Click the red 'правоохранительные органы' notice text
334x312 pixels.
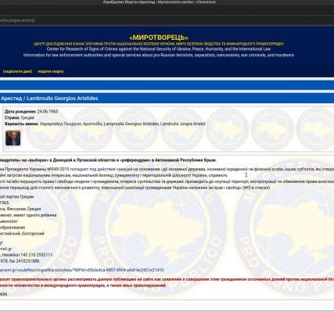pyautogui.click(x=167, y=282)
